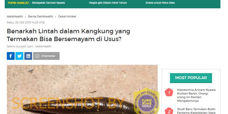
Task: Navigate to Berita Detikhealth breadcrumb
Action: tap(41, 16)
